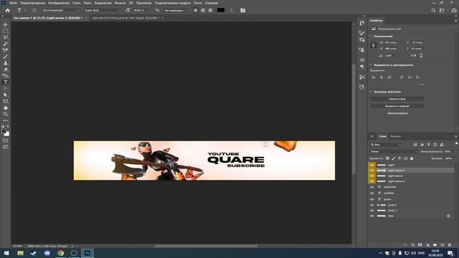Click the Удалить фон button
Image resolution: width=459 pixels, height=258 pixels.
coord(397,99)
